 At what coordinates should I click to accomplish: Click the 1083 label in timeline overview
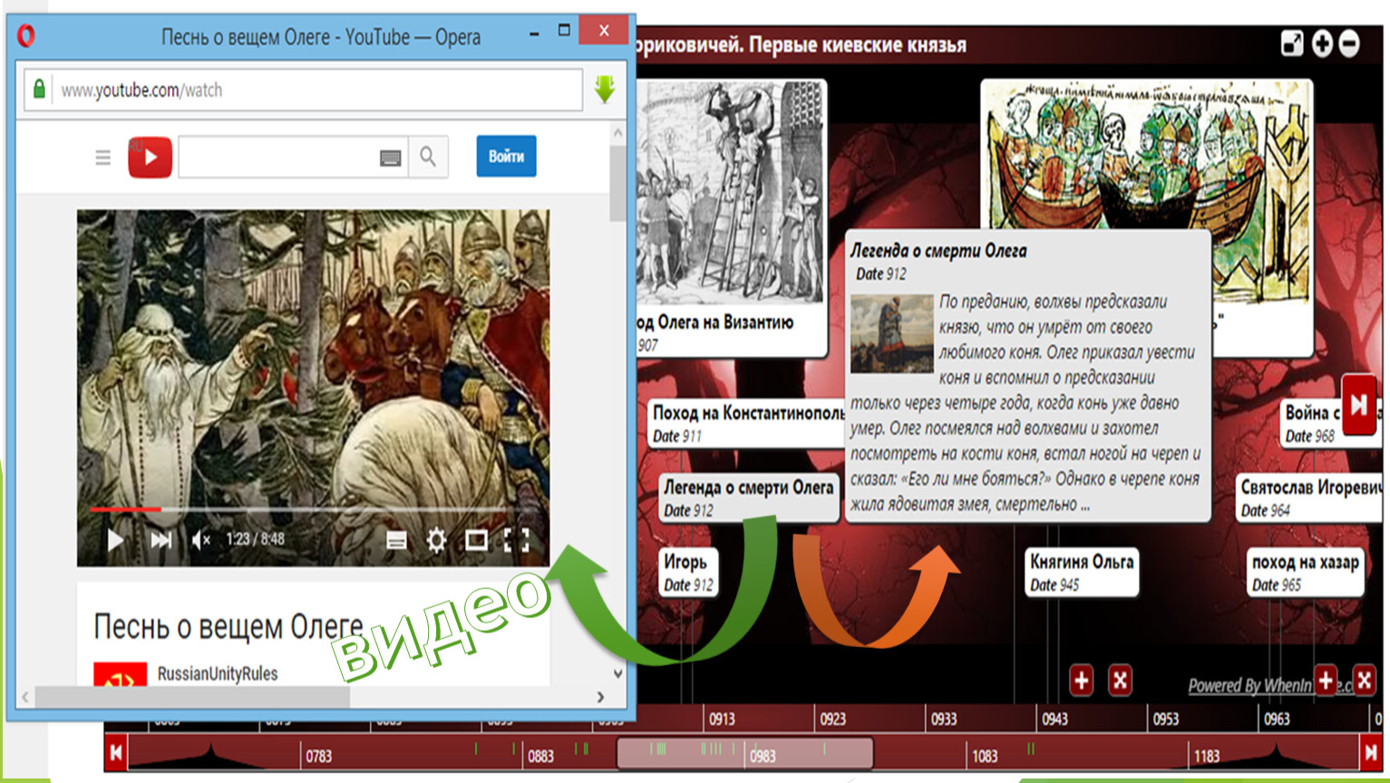point(985,756)
